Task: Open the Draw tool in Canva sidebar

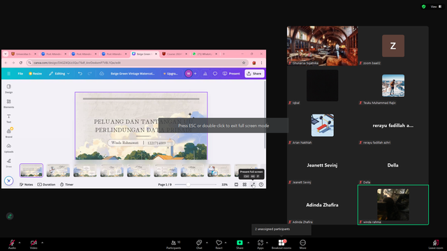Action: 9,162
